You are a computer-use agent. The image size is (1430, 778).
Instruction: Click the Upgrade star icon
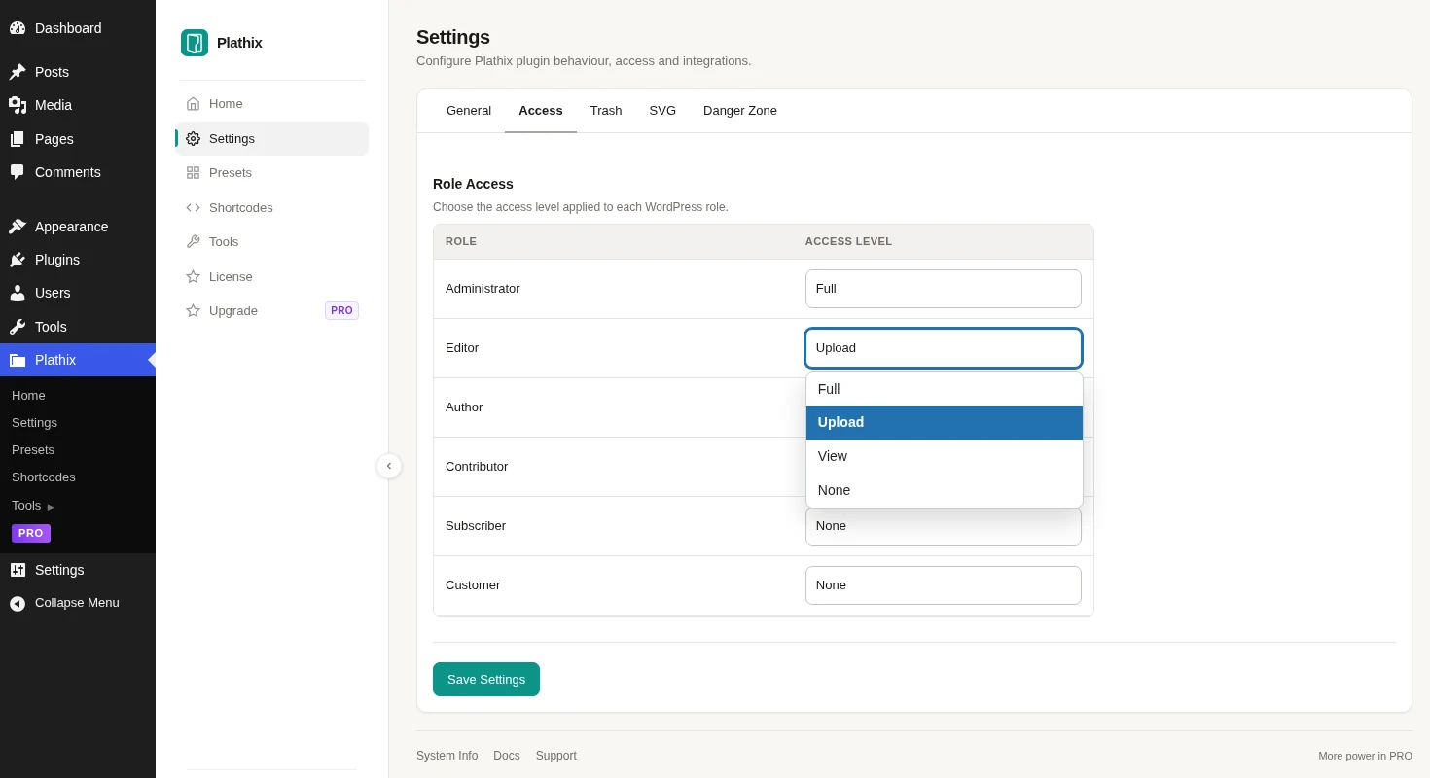193,311
